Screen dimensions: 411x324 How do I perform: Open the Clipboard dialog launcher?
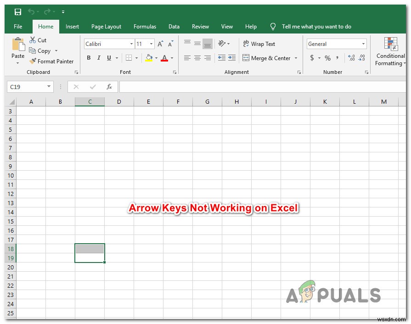77,73
